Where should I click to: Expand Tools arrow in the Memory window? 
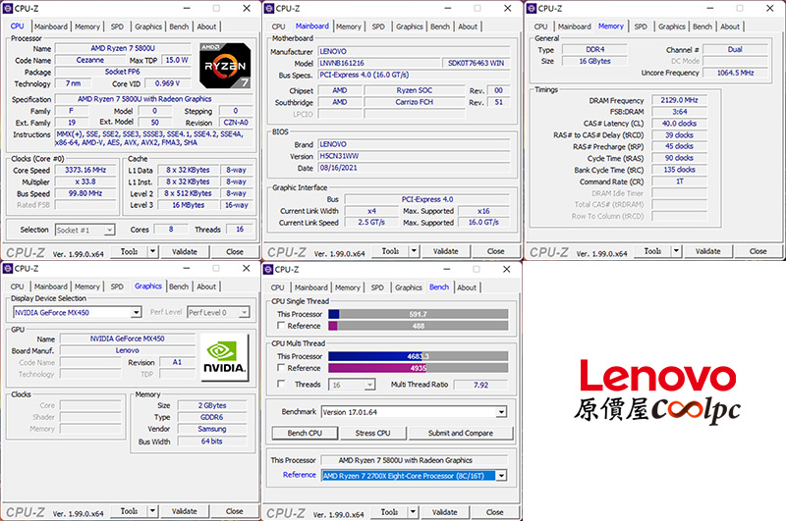tap(676, 251)
